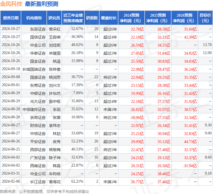Click the 52.67% accuracy value
213x194 pixels.
click(77, 29)
